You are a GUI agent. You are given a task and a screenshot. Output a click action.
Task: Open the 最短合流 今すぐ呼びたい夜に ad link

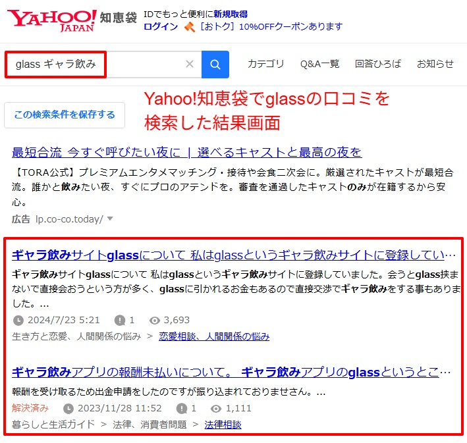pos(187,153)
